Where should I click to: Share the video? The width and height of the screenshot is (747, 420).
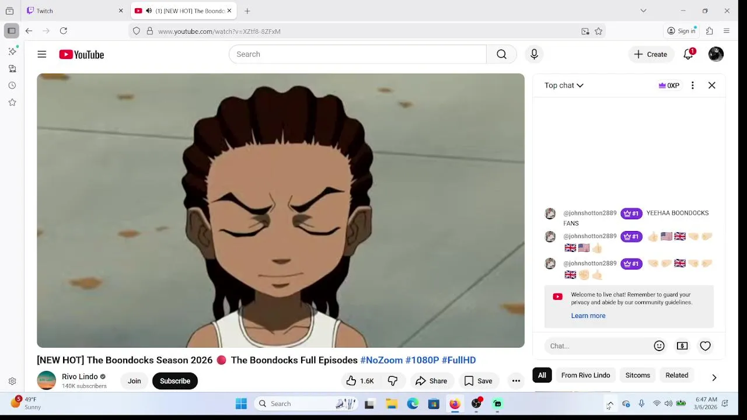tap(431, 381)
